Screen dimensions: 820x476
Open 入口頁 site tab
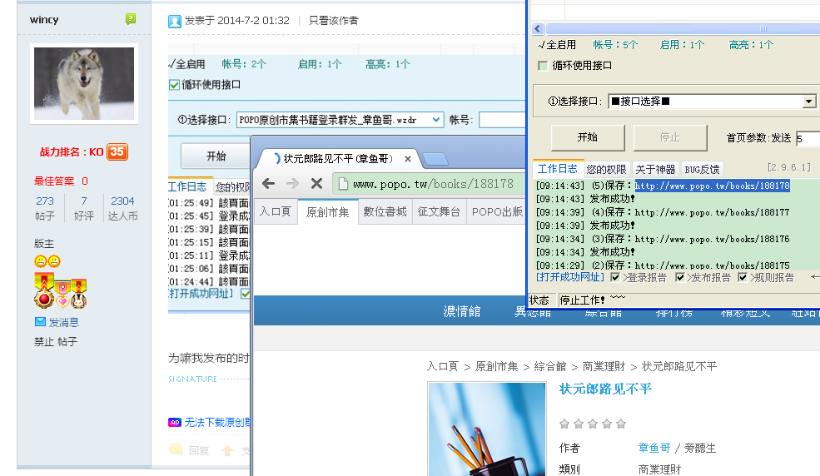275,211
